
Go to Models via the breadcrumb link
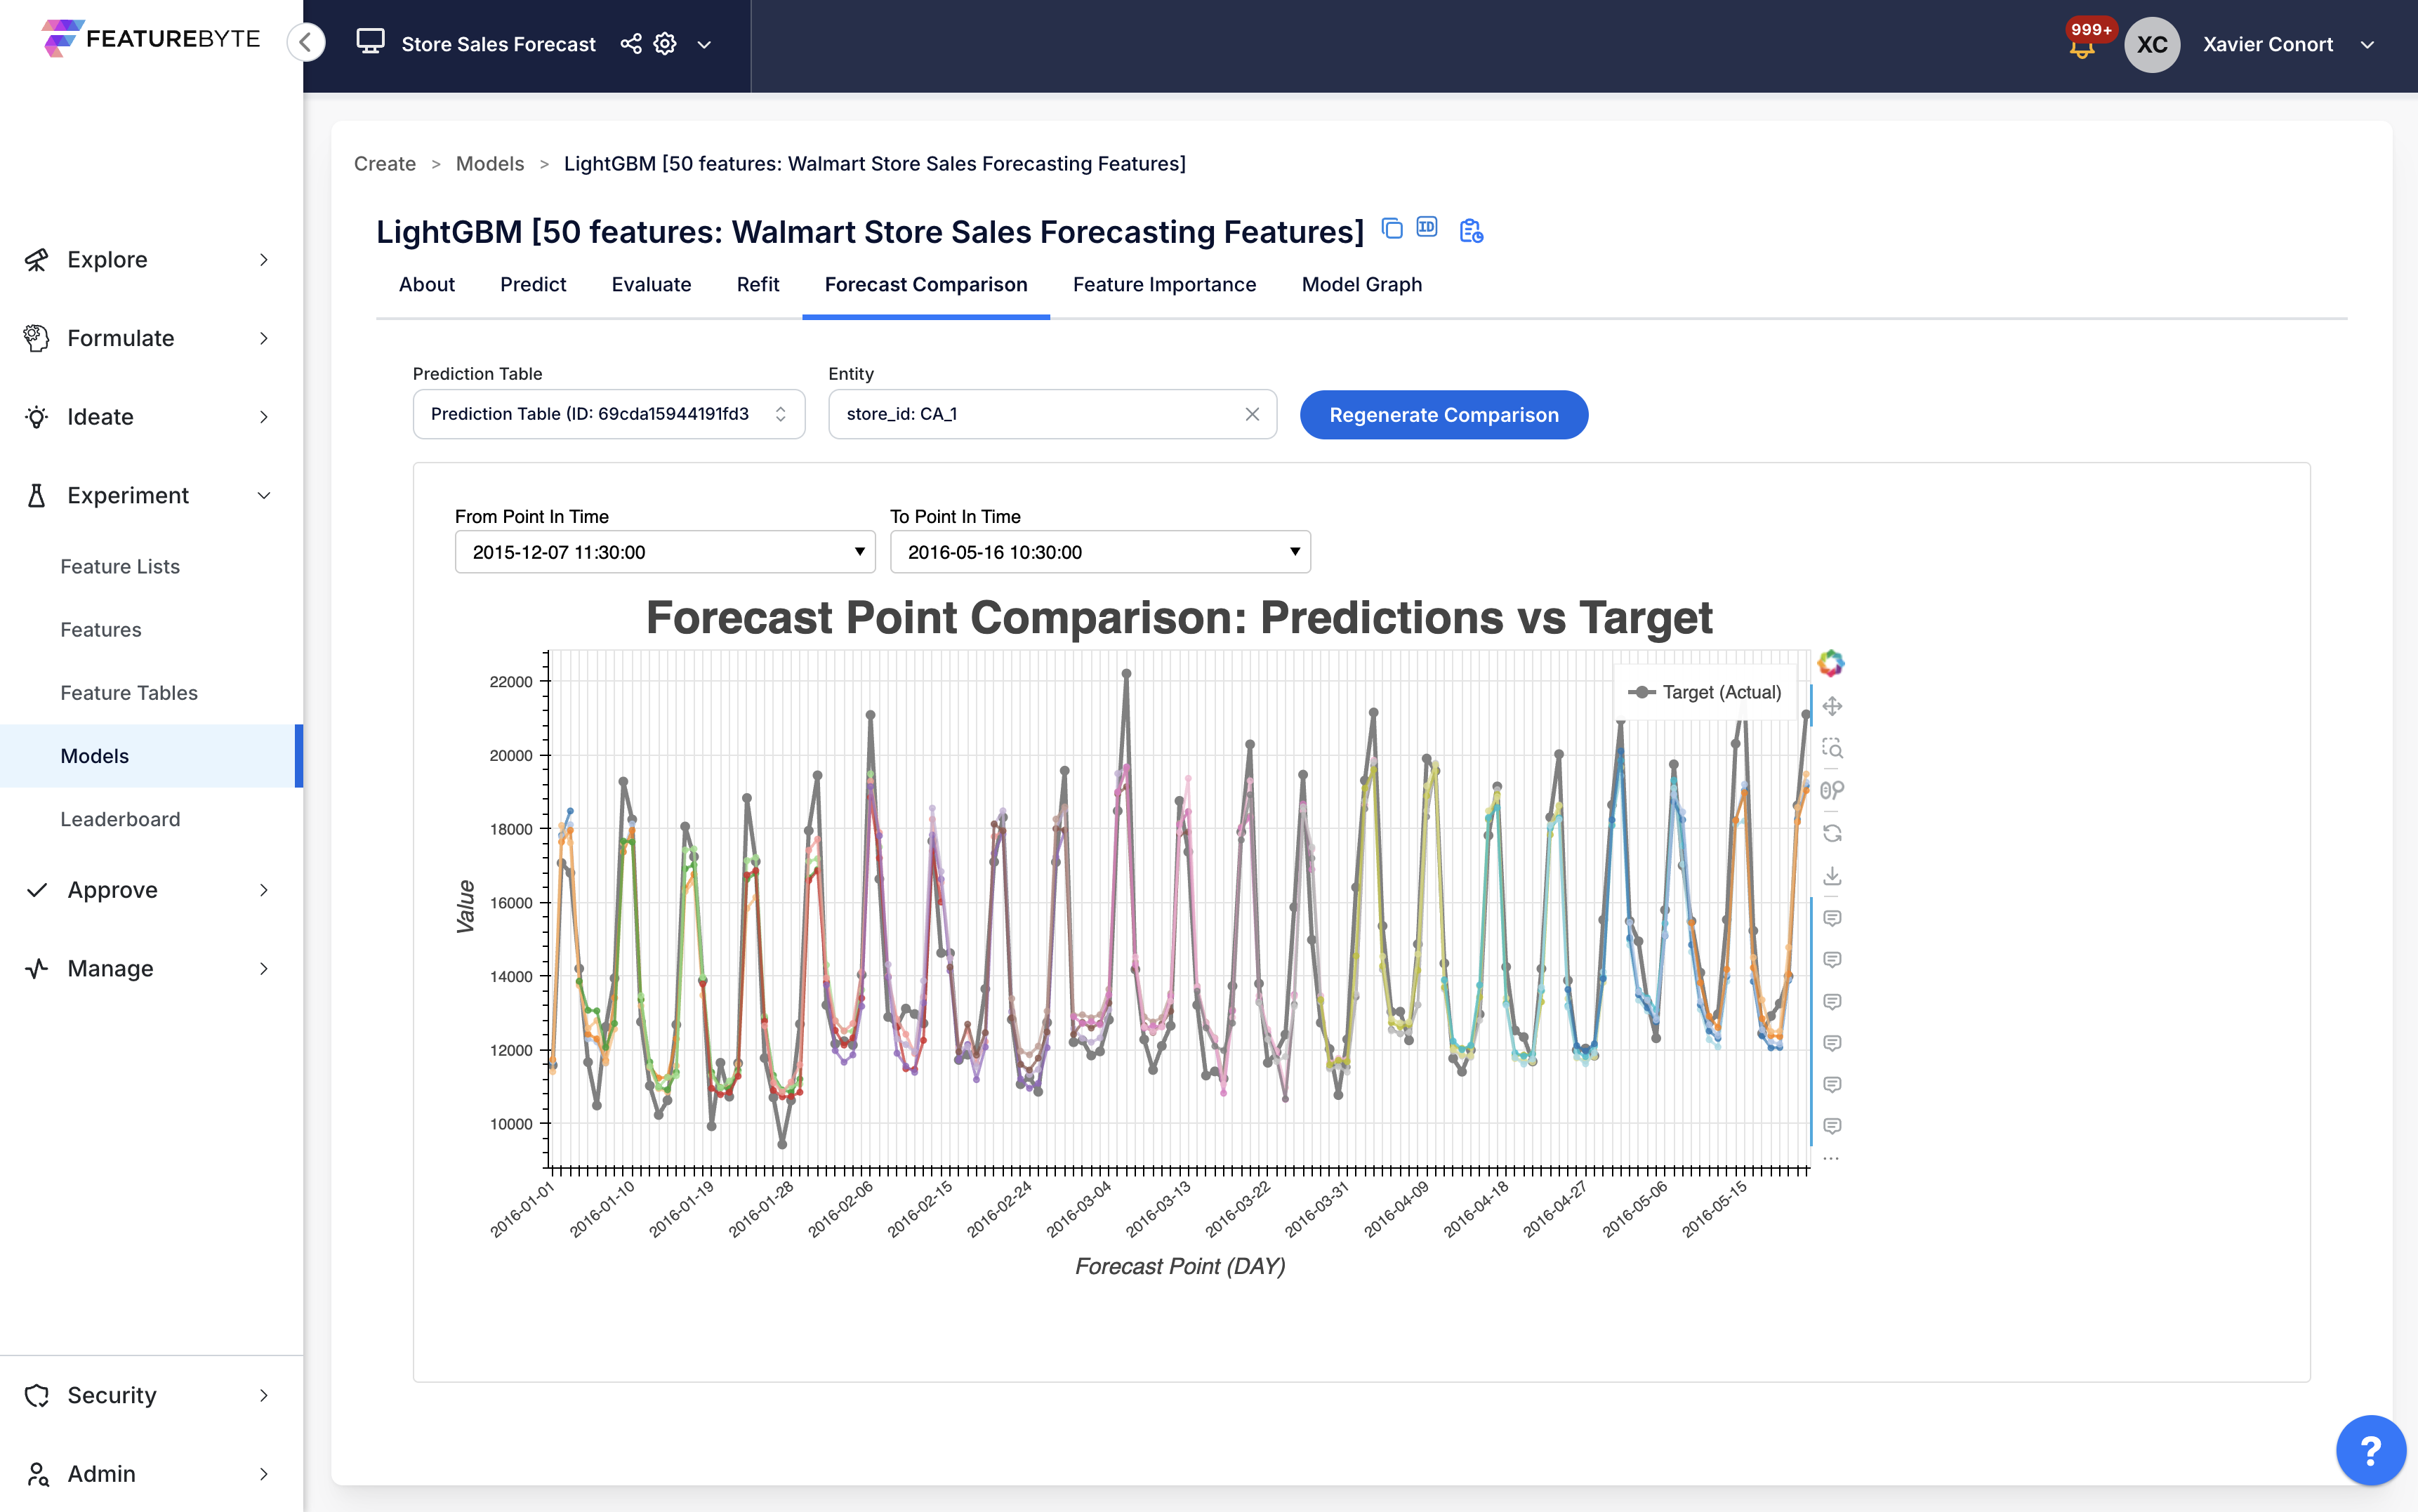coord(489,163)
